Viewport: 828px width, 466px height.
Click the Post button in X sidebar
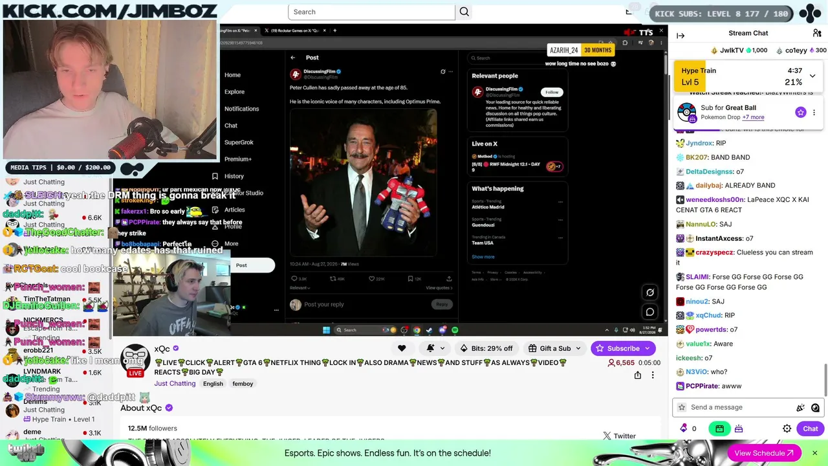[251, 265]
